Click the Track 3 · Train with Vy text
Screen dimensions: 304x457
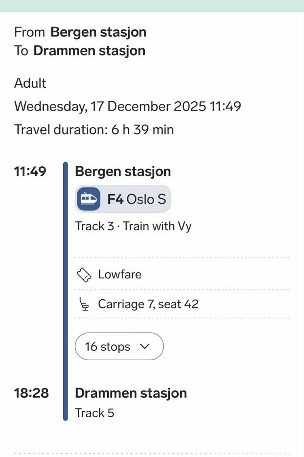click(x=133, y=226)
